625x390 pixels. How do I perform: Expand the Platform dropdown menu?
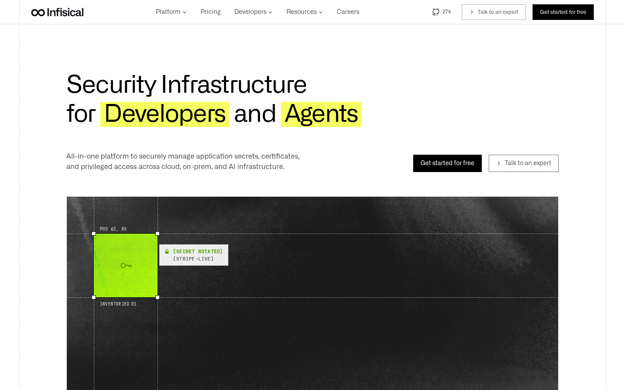tap(171, 12)
